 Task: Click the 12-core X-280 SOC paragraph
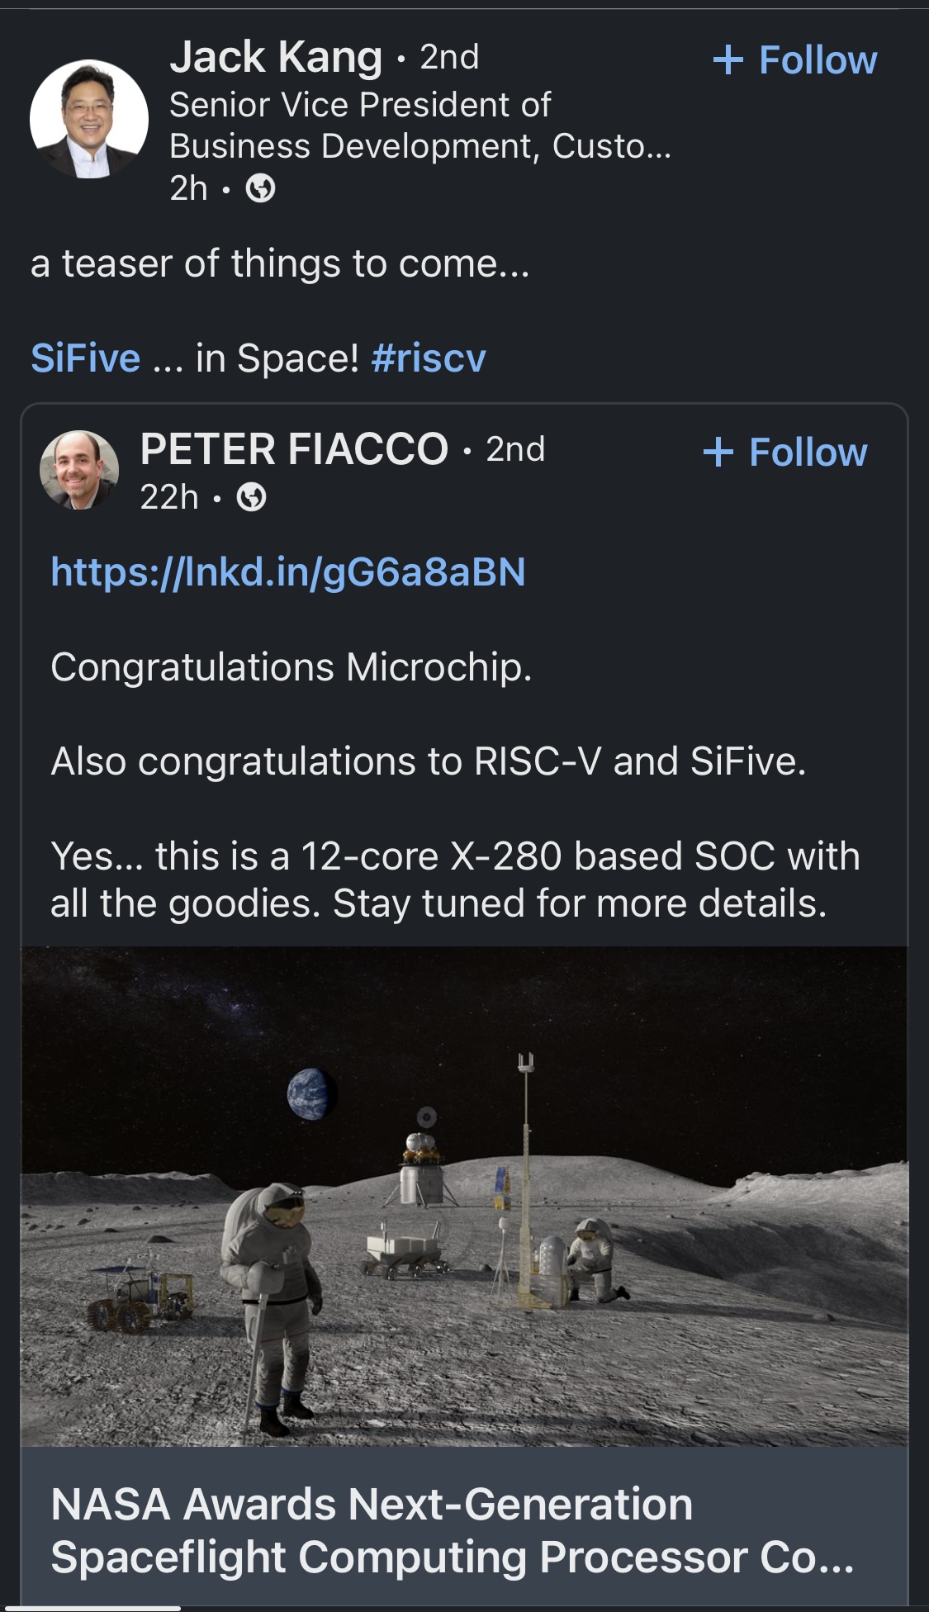point(455,879)
